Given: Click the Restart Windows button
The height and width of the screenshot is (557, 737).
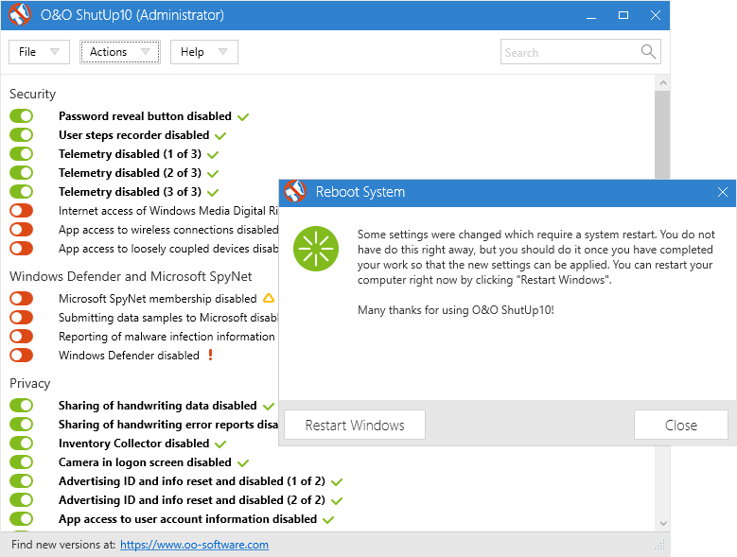Looking at the screenshot, I should click(355, 425).
